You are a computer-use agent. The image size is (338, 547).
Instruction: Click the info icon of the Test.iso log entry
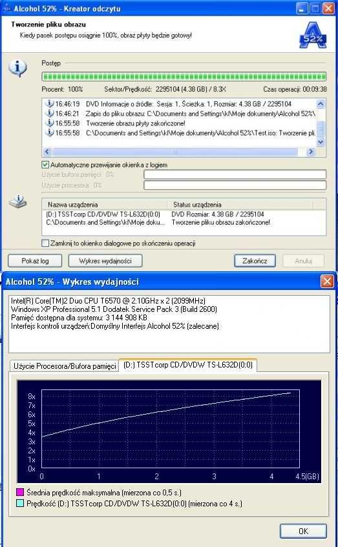coord(50,133)
